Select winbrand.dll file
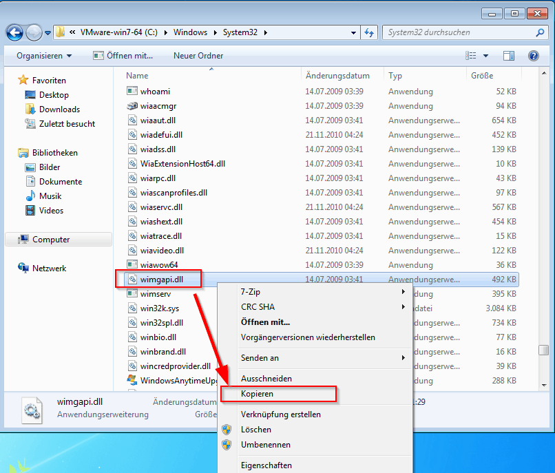 [163, 352]
